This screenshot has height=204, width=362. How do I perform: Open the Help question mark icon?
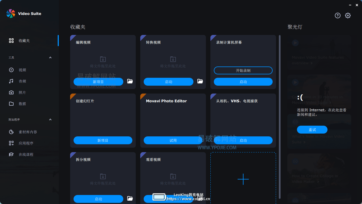(338, 15)
